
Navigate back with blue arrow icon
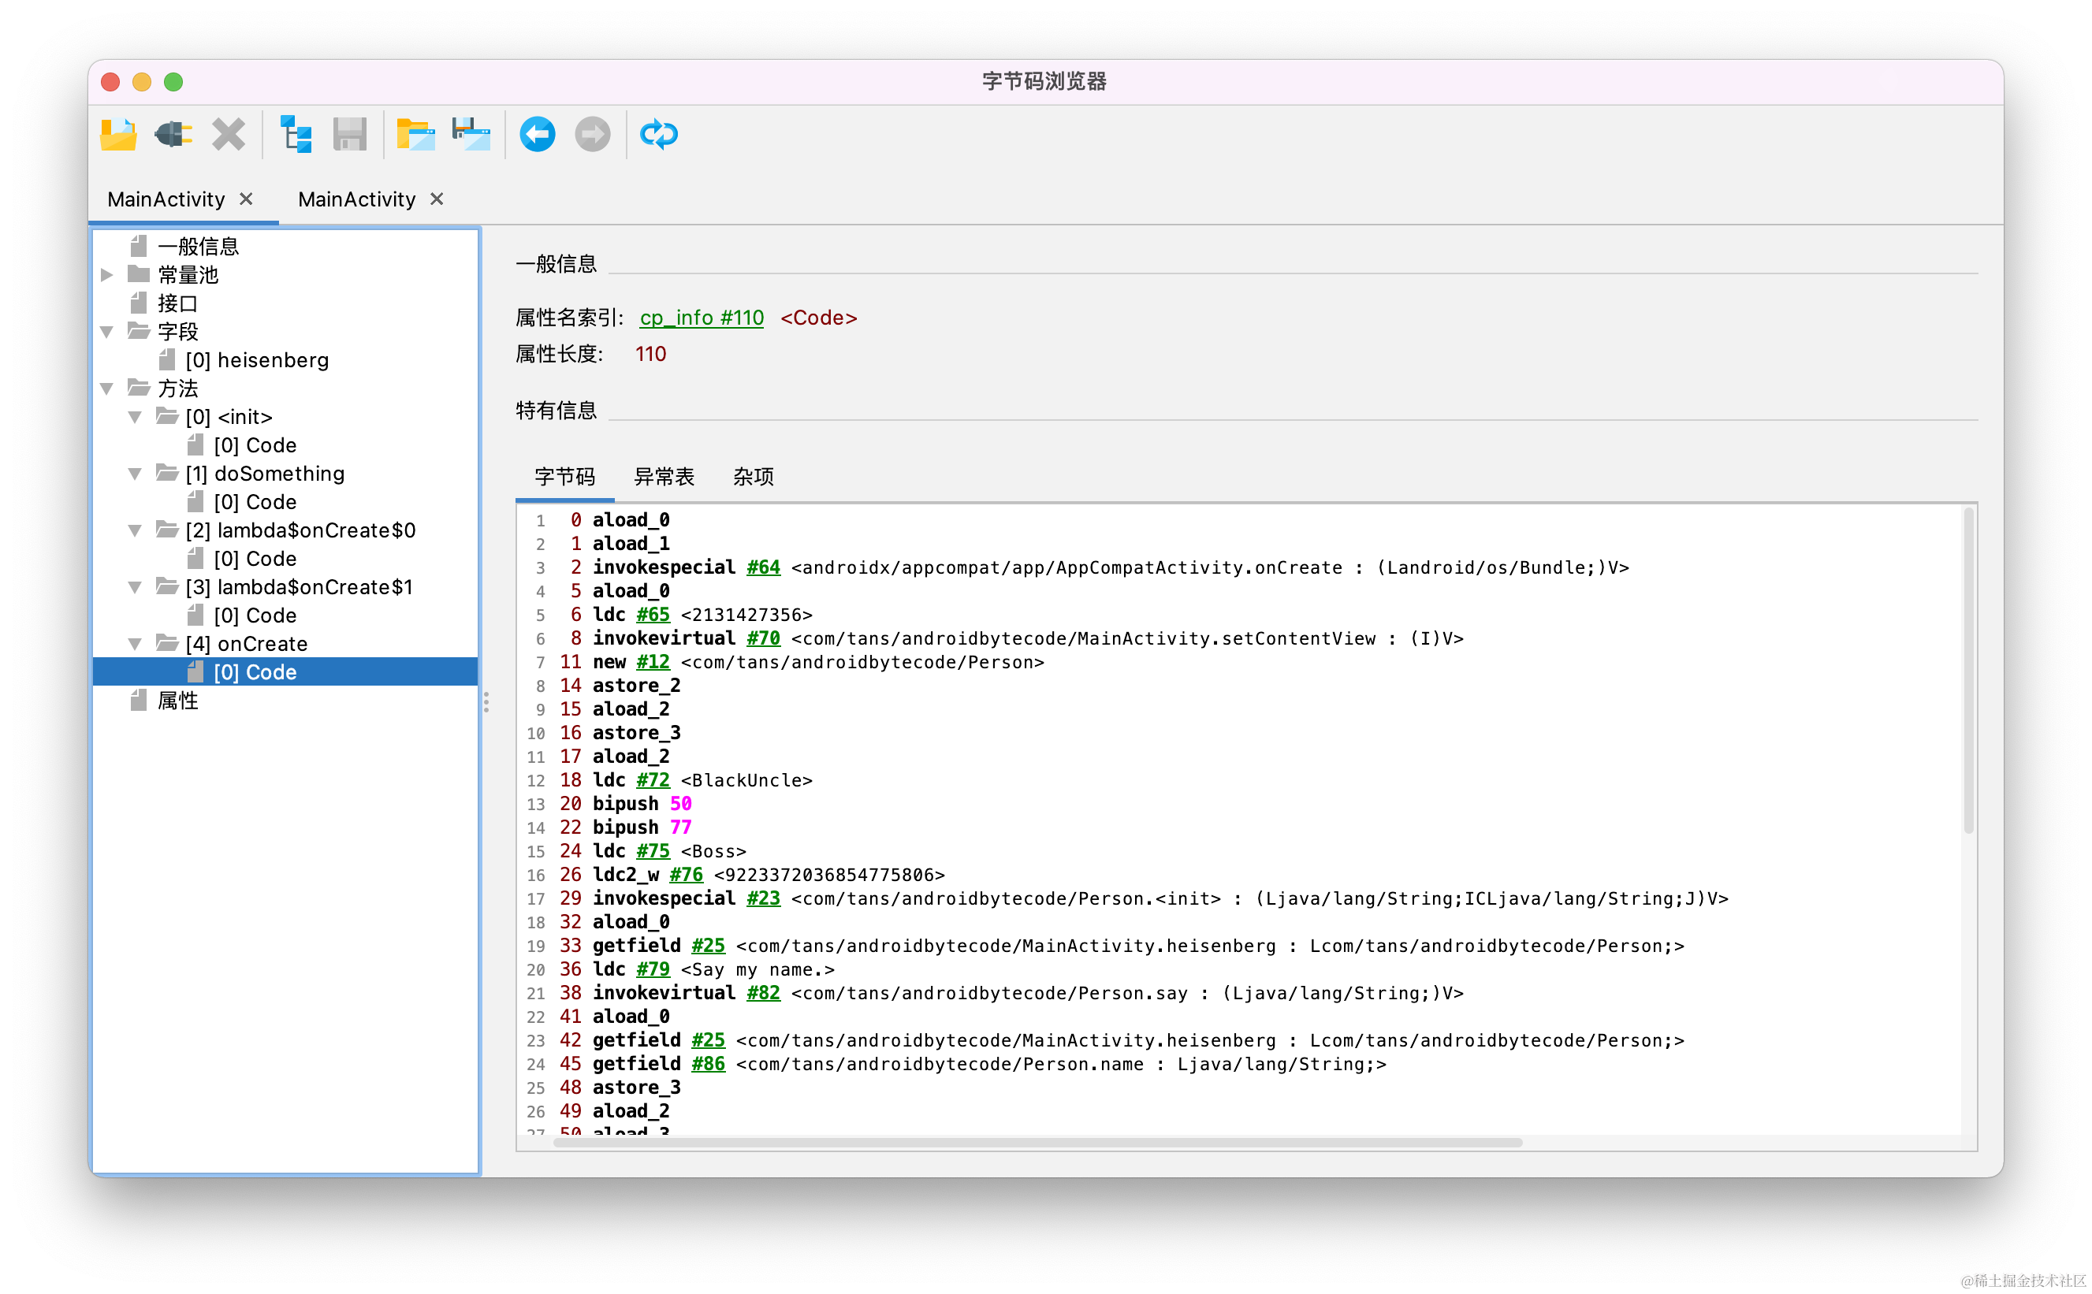pos(538,134)
